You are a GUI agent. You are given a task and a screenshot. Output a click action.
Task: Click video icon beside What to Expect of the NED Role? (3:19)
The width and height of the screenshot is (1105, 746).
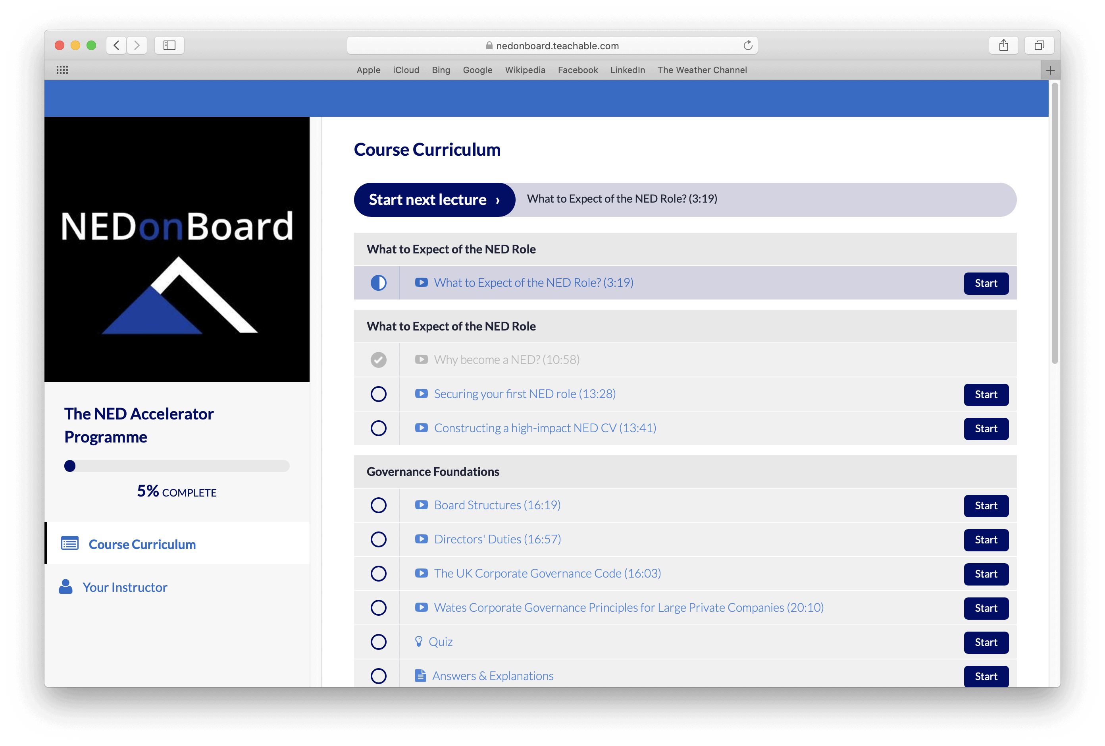[x=421, y=282]
